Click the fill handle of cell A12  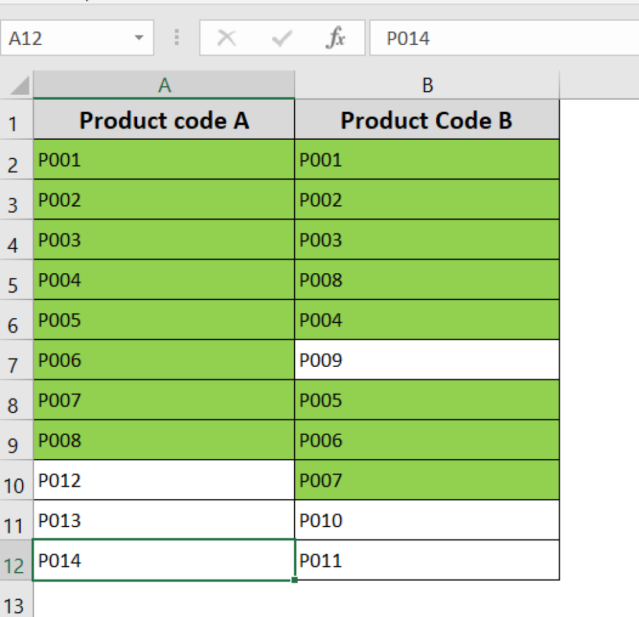click(294, 580)
